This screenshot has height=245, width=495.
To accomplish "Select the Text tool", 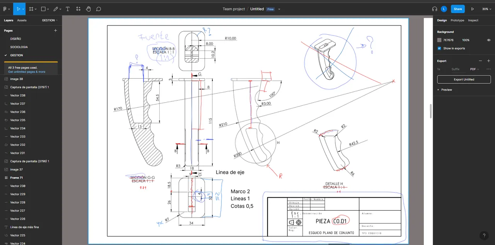I will click(x=68, y=9).
